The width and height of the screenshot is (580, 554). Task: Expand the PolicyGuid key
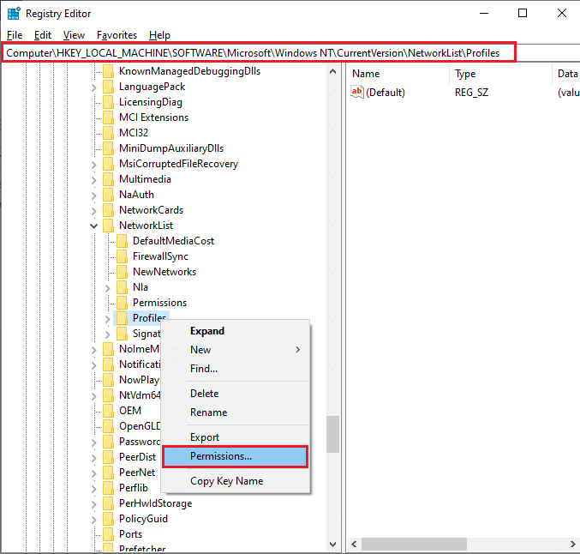94,520
